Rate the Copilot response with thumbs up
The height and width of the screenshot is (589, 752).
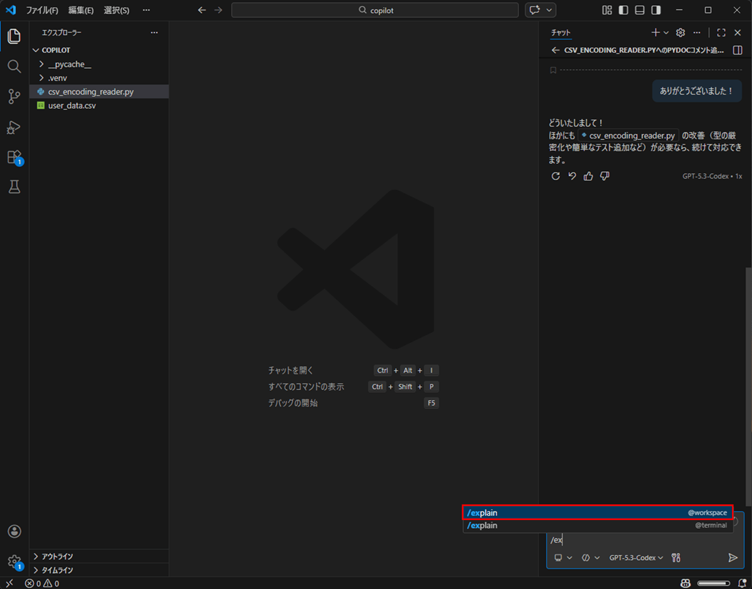(588, 176)
